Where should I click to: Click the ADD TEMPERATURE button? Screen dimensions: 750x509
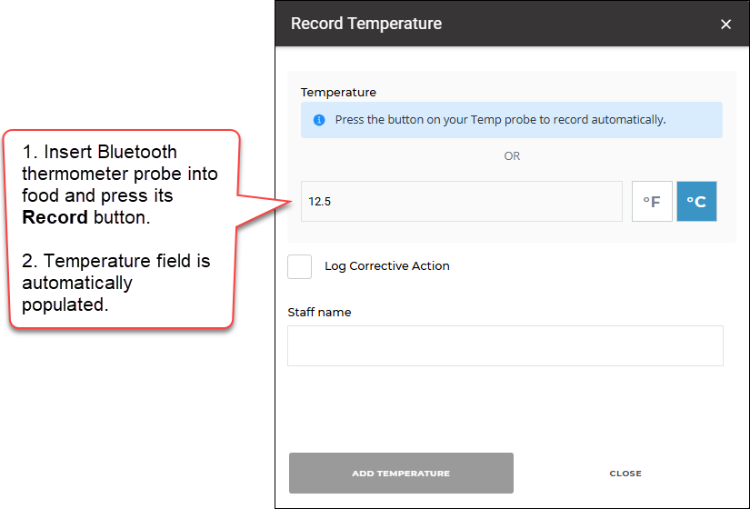pos(401,474)
